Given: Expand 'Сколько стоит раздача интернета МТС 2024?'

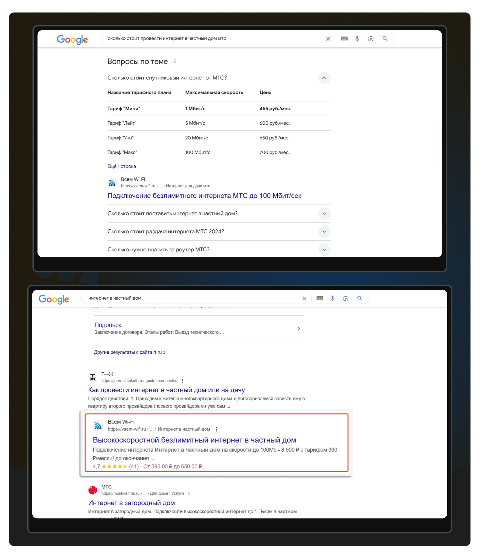Looking at the screenshot, I should coord(324,232).
